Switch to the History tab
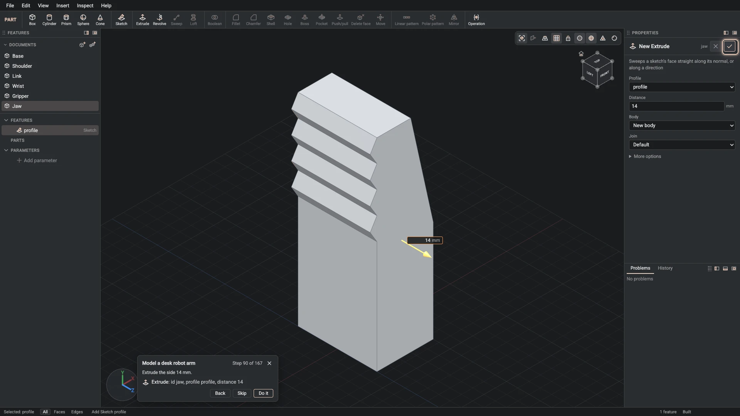 (665, 268)
